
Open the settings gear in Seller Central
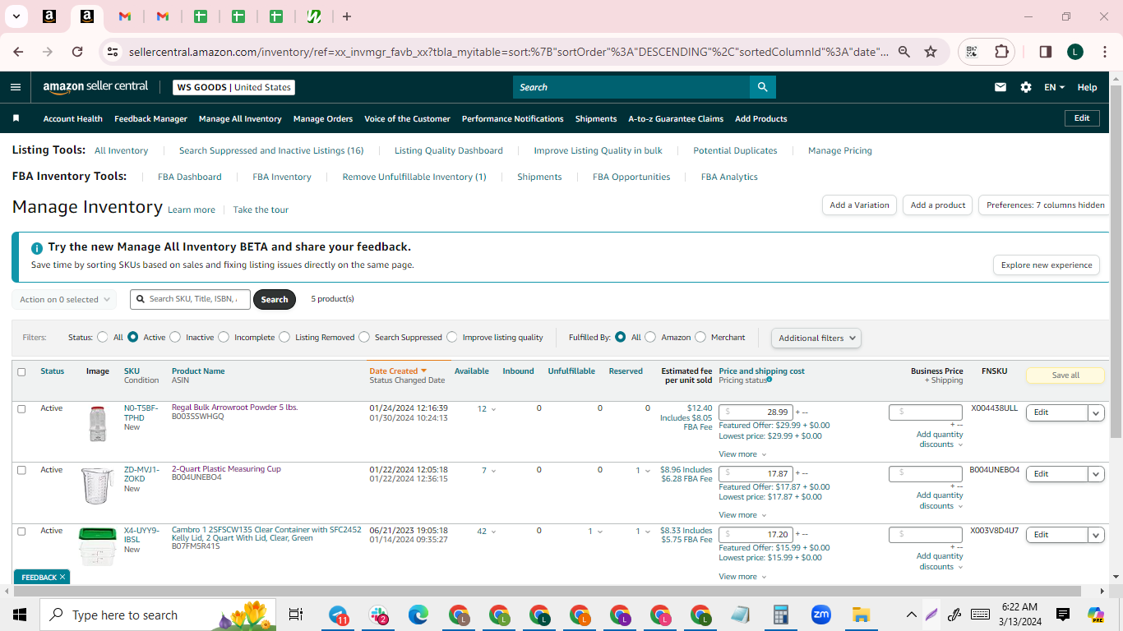pyautogui.click(x=1026, y=87)
